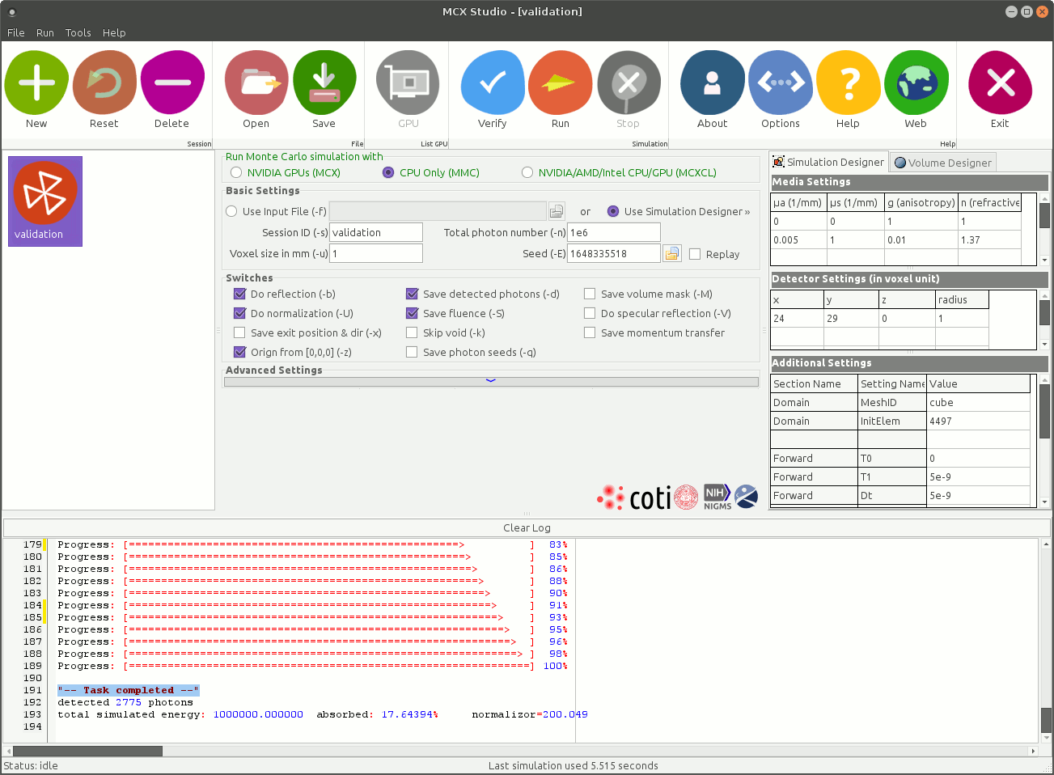The width and height of the screenshot is (1054, 775).
Task: Select the Reset icon in the toolbar
Action: (104, 82)
